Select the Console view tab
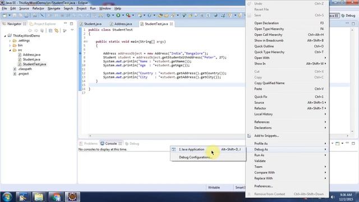 click(111, 144)
